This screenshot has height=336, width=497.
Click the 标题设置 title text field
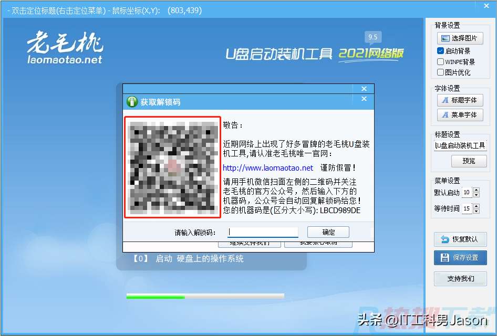coord(460,145)
